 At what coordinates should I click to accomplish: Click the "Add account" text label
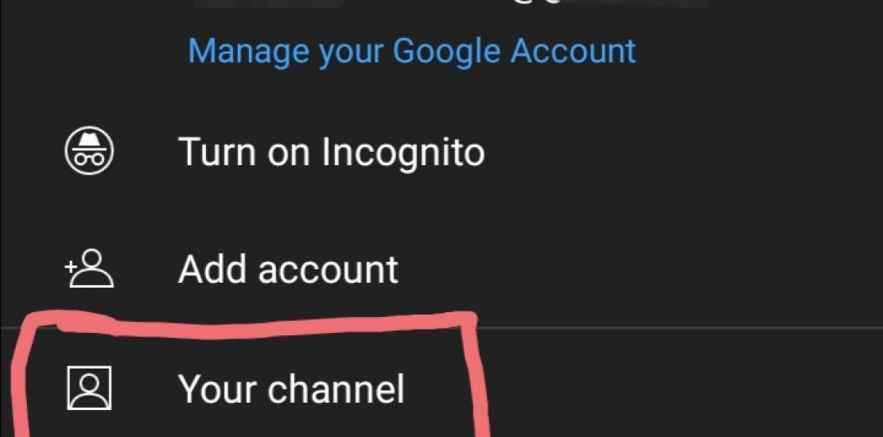point(288,269)
